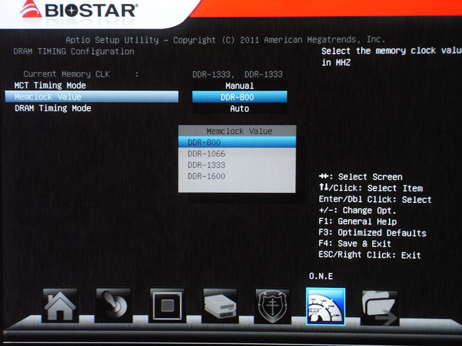The width and height of the screenshot is (462, 346).
Task: Click the Select Item hint line
Action: coord(371,188)
